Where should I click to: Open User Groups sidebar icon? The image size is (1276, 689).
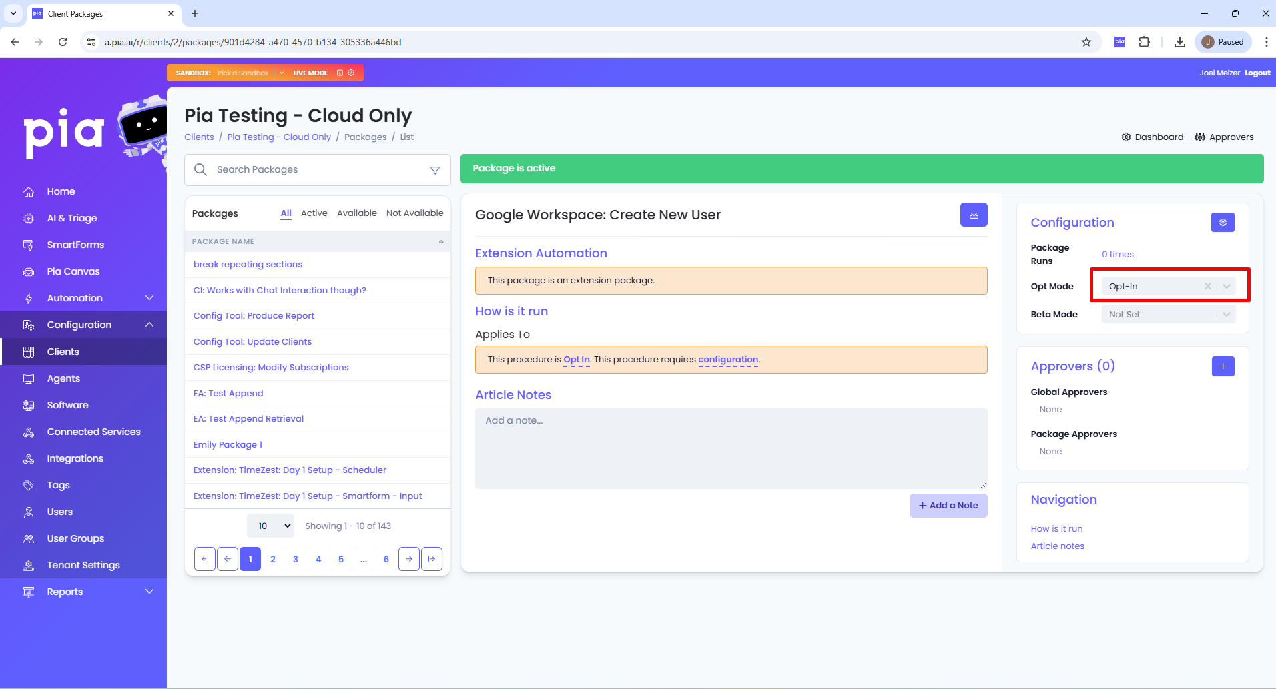(x=29, y=539)
